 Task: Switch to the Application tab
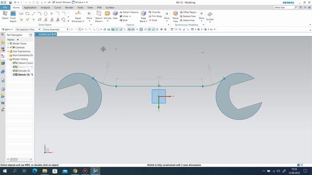(30, 8)
